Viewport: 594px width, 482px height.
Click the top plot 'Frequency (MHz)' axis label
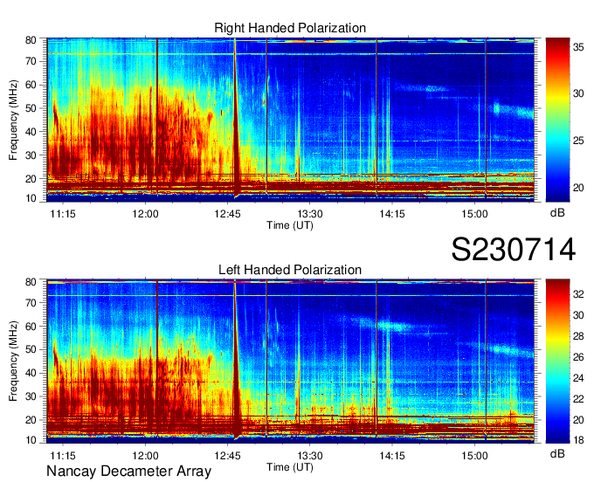click(x=13, y=120)
